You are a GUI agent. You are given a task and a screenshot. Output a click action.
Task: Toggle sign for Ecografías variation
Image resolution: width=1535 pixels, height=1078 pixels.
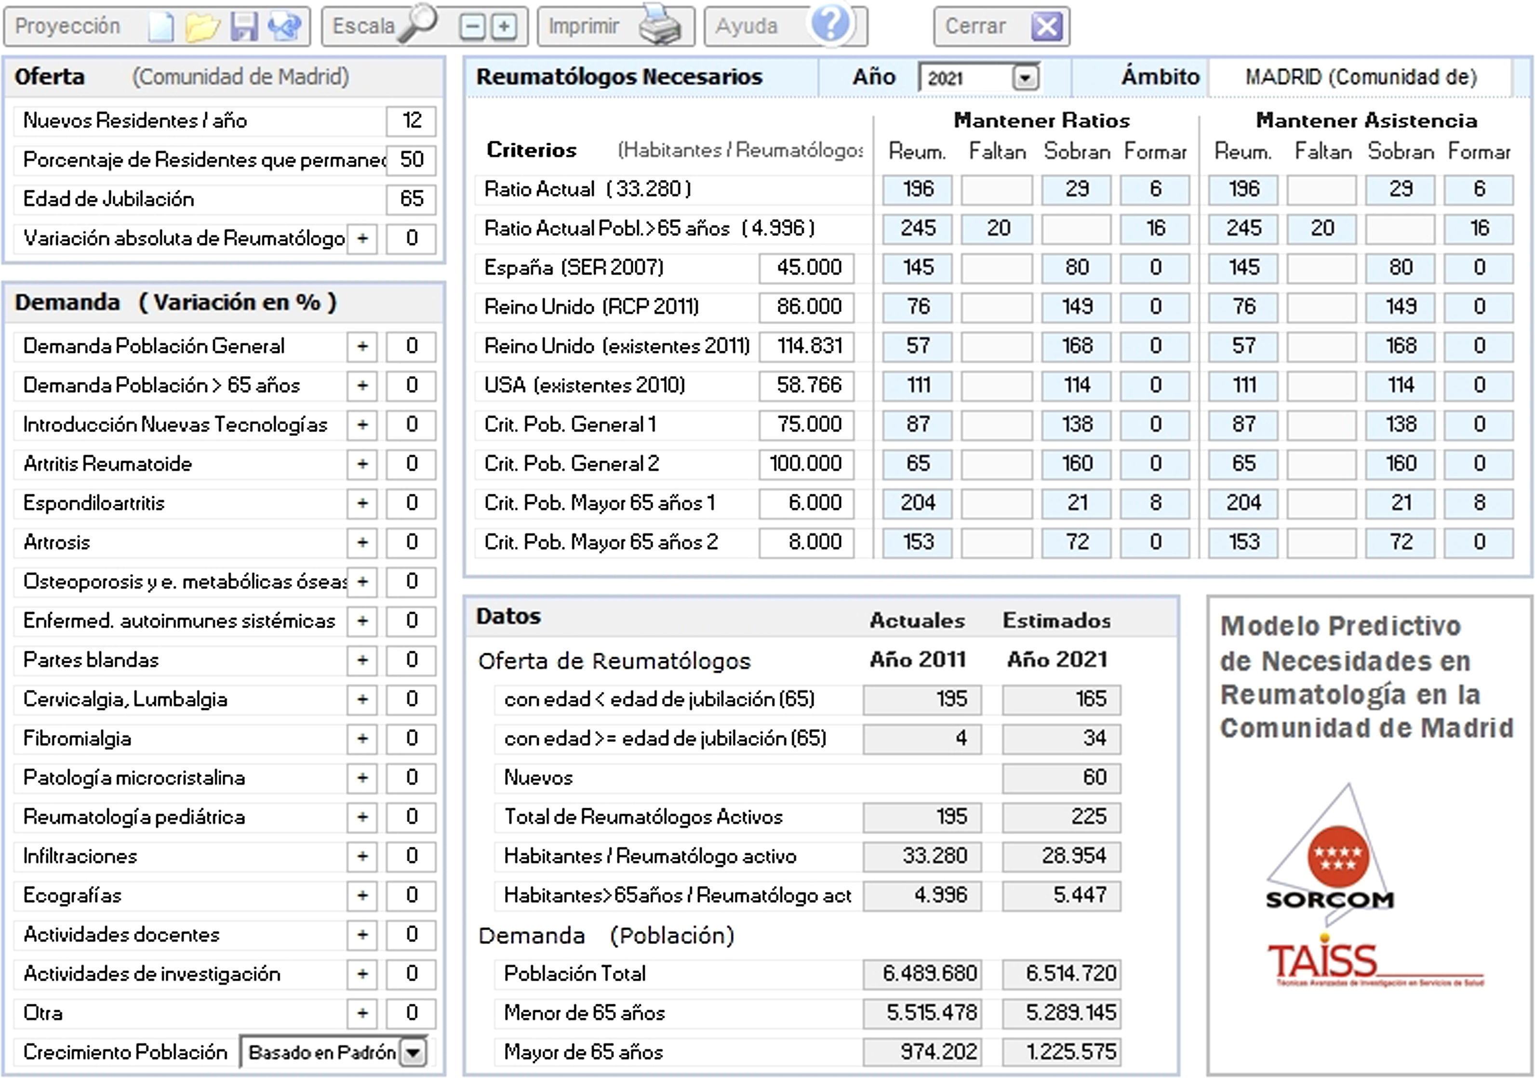coord(361,895)
